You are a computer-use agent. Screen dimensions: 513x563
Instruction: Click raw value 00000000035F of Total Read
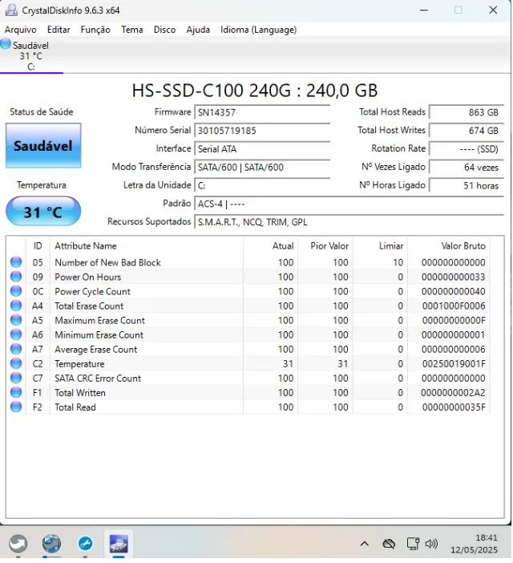click(x=454, y=407)
